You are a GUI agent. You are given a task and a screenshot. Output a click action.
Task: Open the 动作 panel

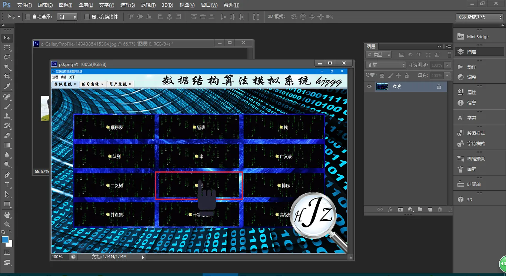click(x=480, y=67)
